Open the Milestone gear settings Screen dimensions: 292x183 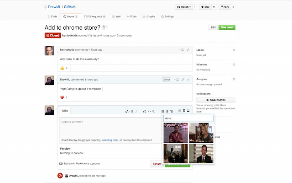pos(234,65)
